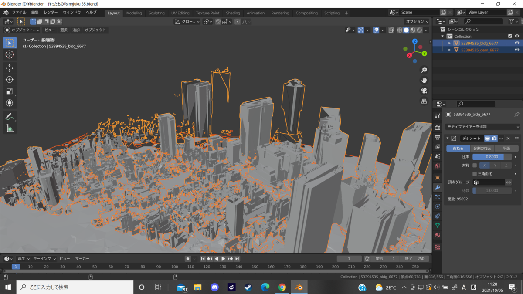Open the Modifier properties wrench tab
This screenshot has width=523, height=294.
click(x=438, y=187)
